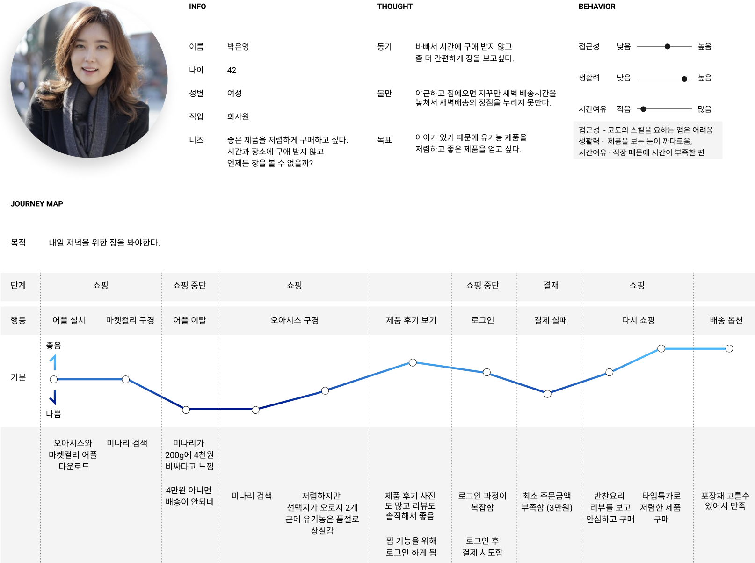Click the 마켓컬리 구경 action cell
The image size is (755, 563).
pyautogui.click(x=130, y=320)
